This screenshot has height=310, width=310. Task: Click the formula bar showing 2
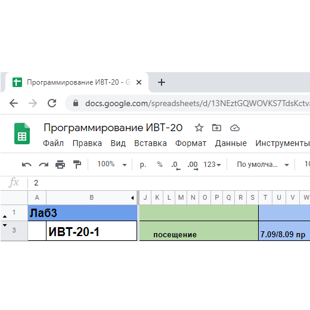click(169, 182)
